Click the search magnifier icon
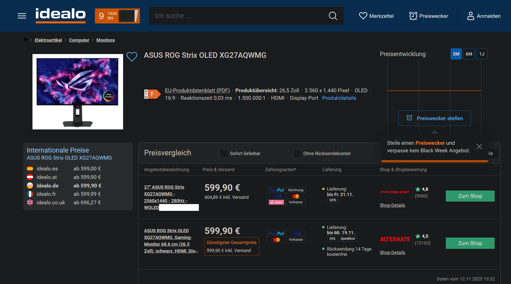This screenshot has height=284, width=511. click(333, 16)
